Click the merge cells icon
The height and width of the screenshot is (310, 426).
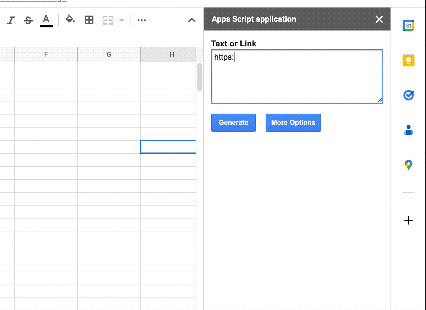click(x=108, y=20)
